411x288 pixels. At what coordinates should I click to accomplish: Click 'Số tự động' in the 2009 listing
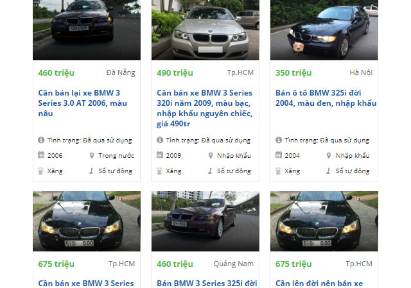(x=234, y=171)
